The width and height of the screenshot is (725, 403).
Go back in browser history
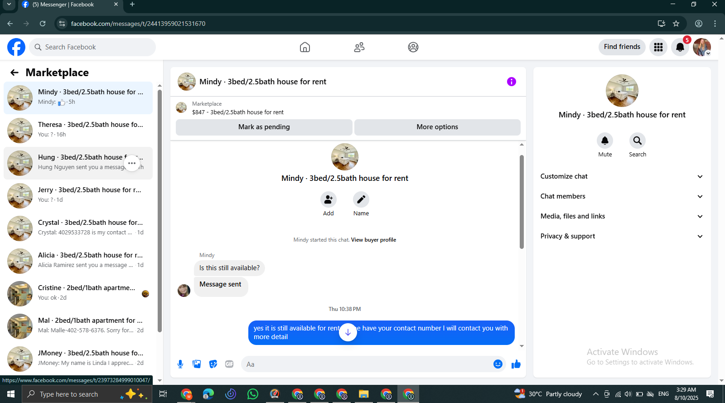[x=10, y=24]
